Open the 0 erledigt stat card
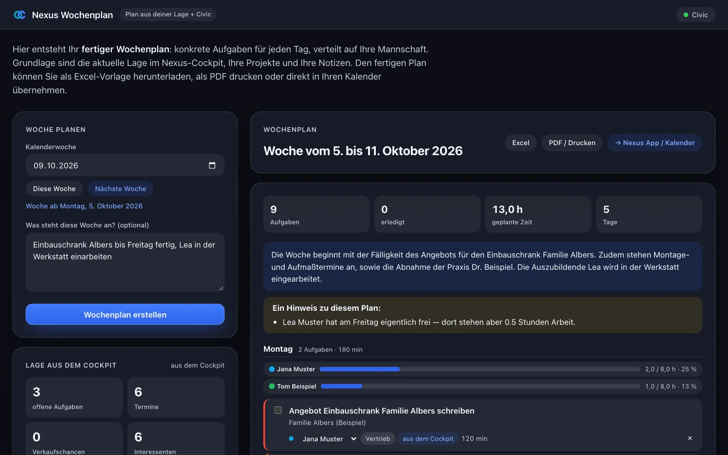The image size is (728, 455). pos(427,214)
